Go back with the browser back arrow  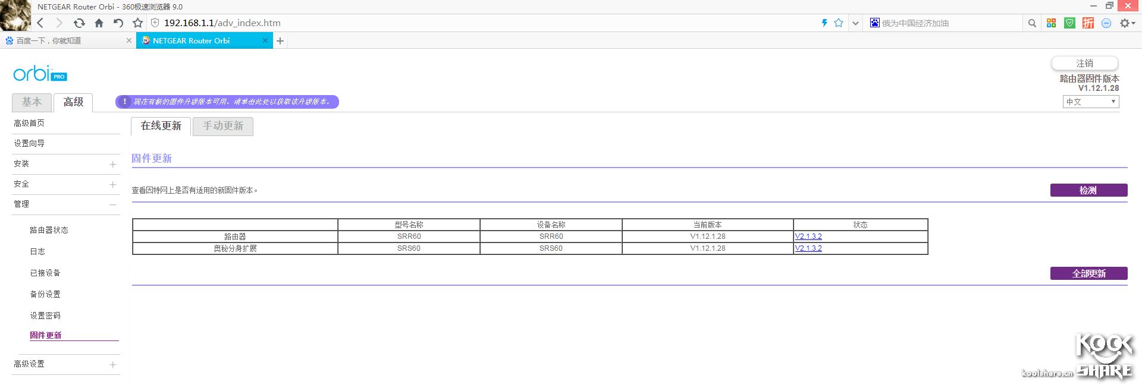(40, 23)
